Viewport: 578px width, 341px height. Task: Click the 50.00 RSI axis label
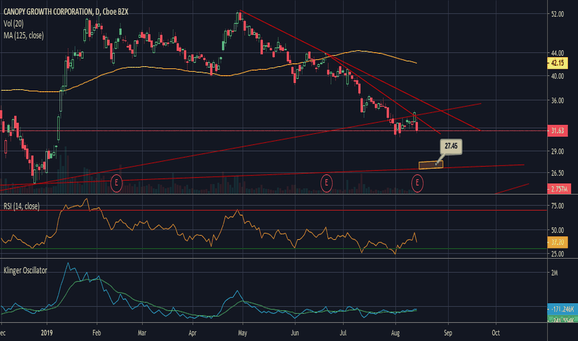coord(558,230)
